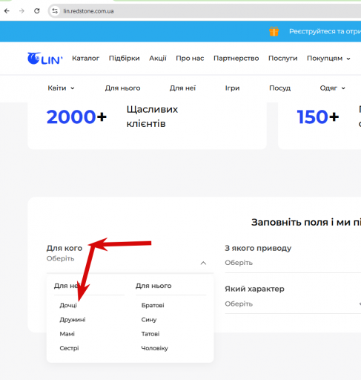Image resolution: width=361 pixels, height=380 pixels.
Task: Click the orange gift icon in banner
Action: pyautogui.click(x=274, y=31)
